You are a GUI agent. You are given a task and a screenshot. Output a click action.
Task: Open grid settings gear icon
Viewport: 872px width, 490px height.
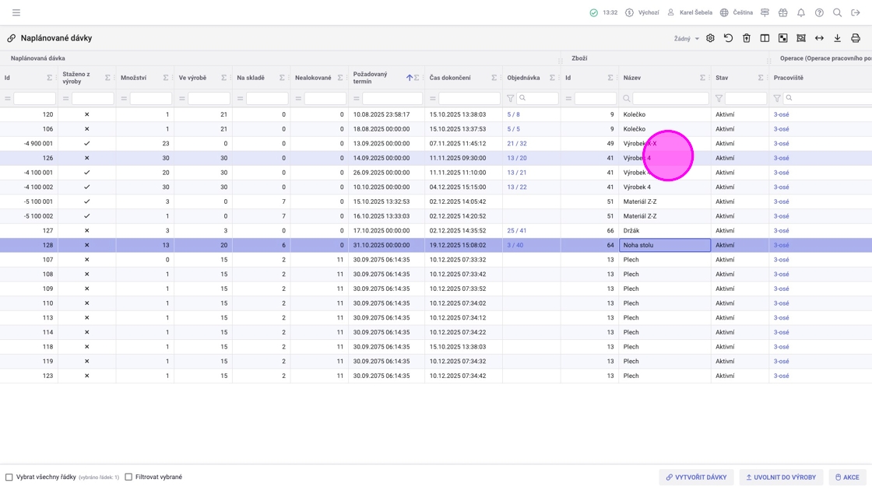[x=710, y=38]
